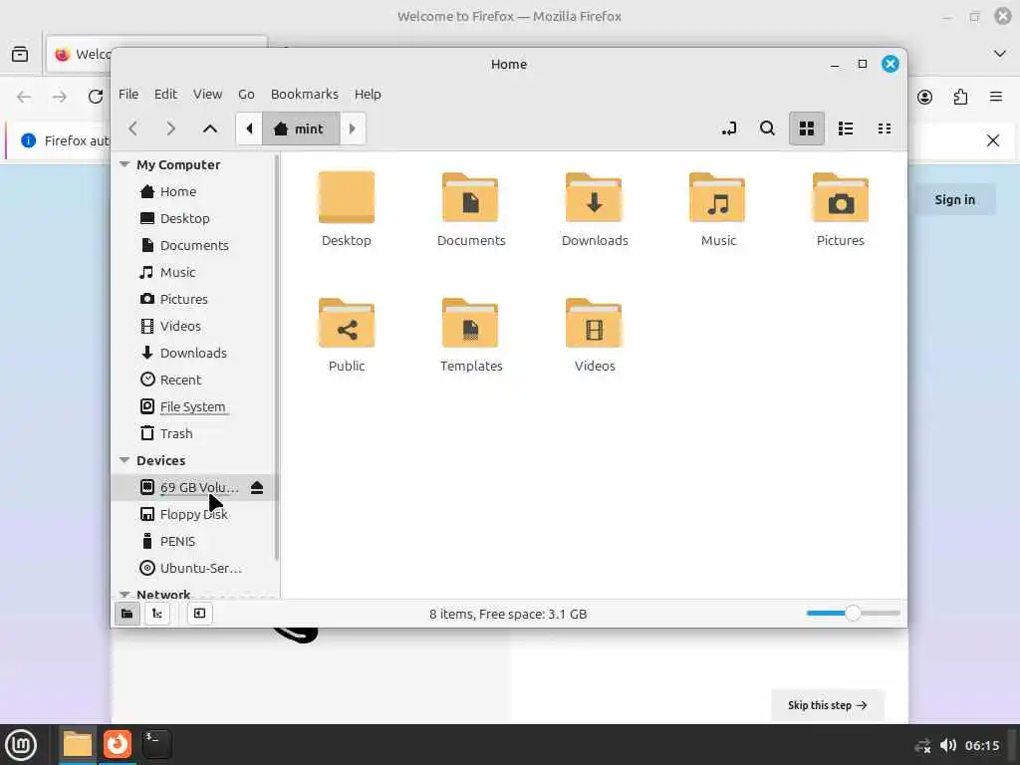This screenshot has height=765, width=1020.
Task: Open the Go menu
Action: 246,95
